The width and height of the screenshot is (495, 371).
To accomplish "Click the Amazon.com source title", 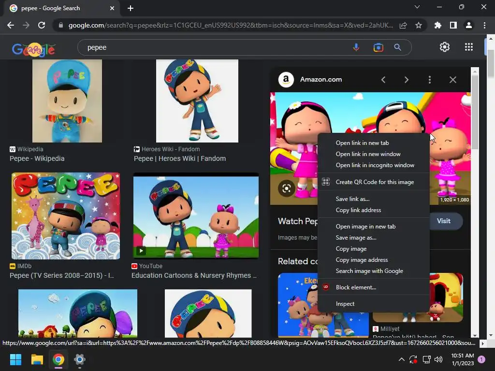I will pos(321,80).
